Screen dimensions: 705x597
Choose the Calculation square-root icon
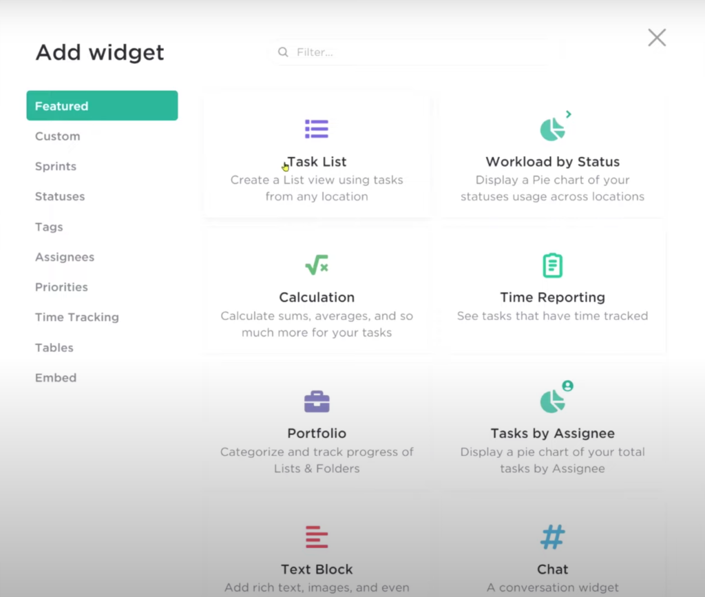(317, 265)
